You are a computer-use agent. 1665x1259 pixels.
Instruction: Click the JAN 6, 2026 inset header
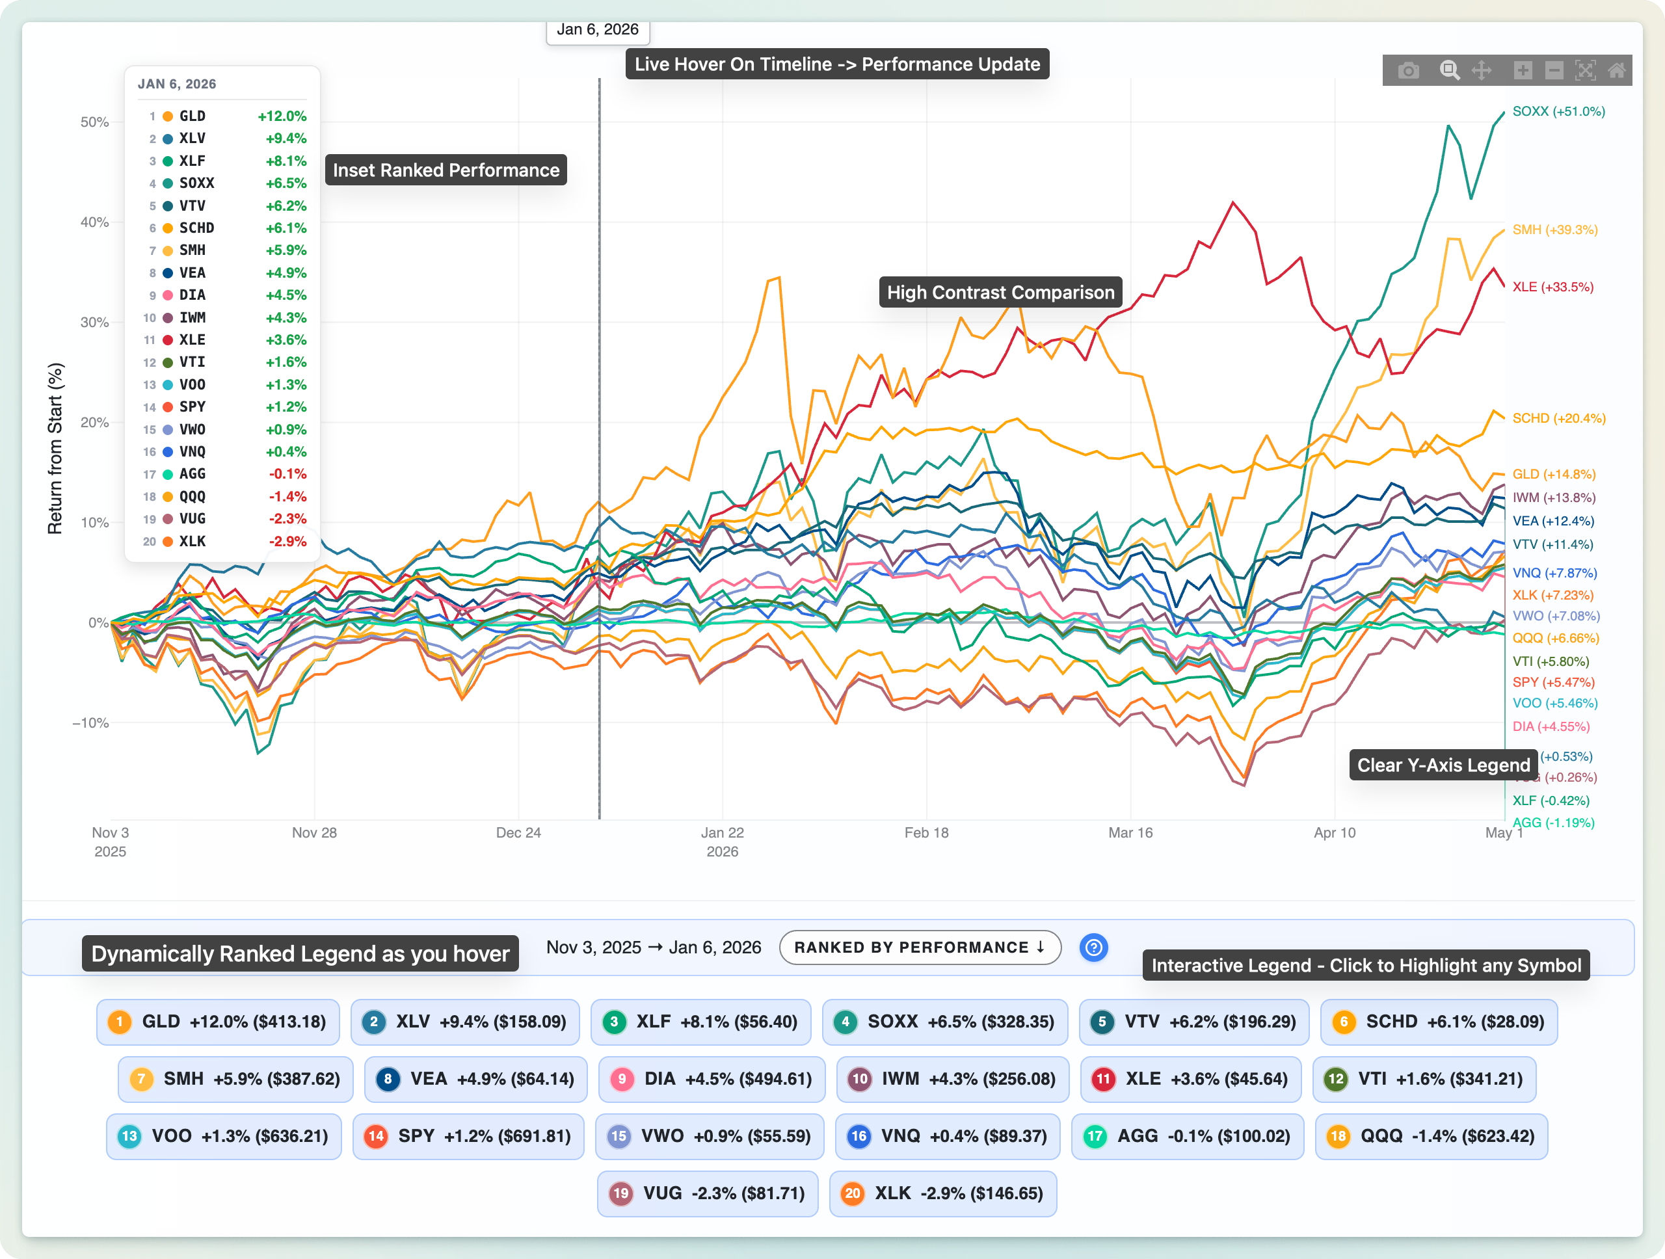click(177, 85)
